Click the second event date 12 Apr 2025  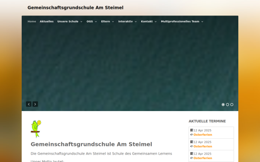202,142
